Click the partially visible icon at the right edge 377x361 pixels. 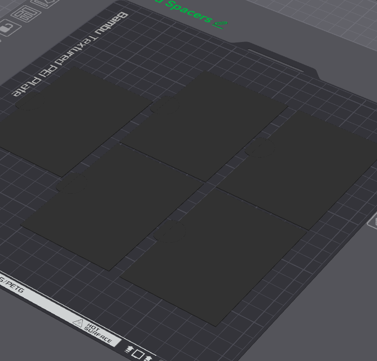tap(372, 222)
